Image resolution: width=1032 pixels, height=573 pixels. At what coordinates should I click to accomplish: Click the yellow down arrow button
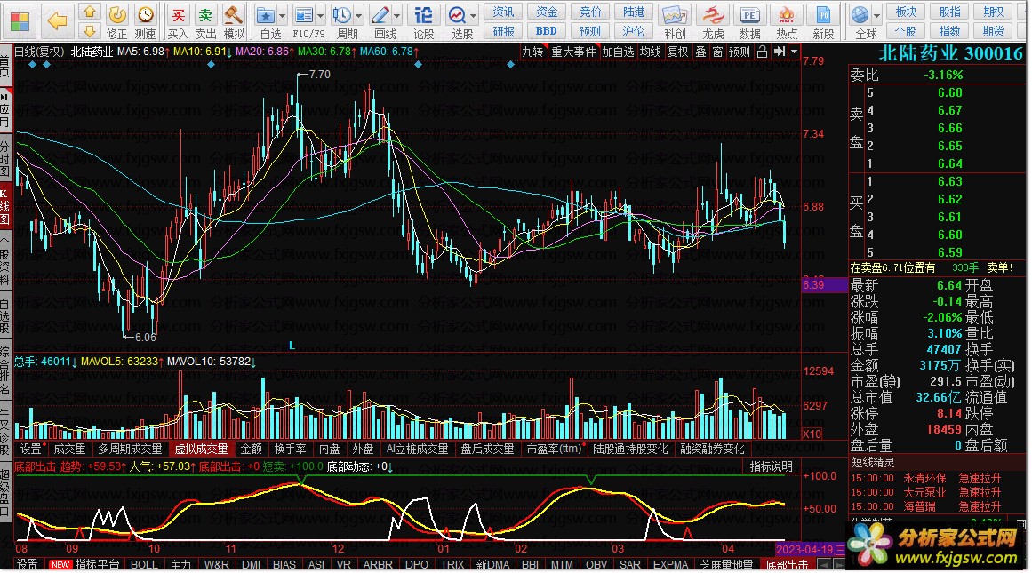tap(90, 30)
